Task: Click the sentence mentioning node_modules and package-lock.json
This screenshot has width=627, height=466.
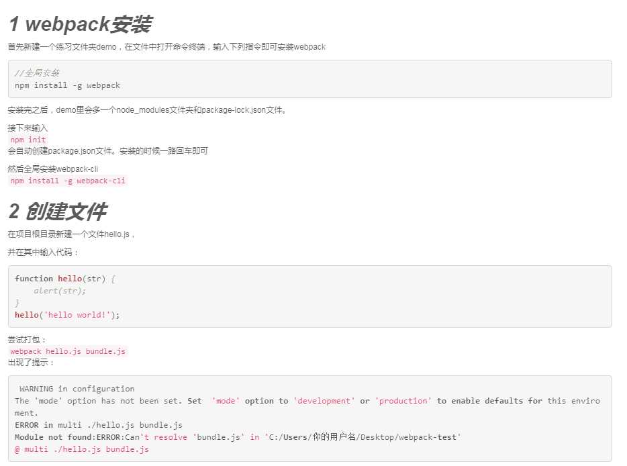Action: point(147,110)
